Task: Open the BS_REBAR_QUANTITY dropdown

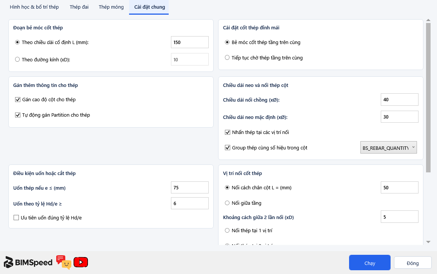Action: pos(388,148)
